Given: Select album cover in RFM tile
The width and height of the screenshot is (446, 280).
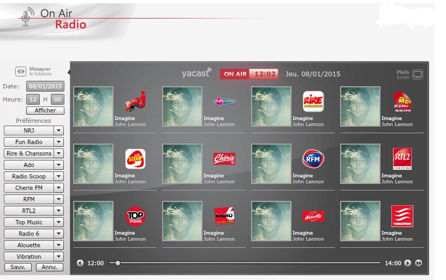Looking at the screenshot, I should click(x=271, y=164).
